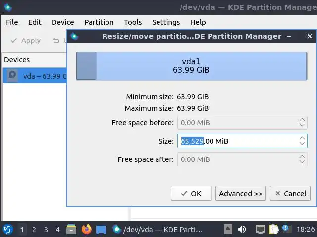The height and width of the screenshot is (237, 317).
Task: Click the Devices panel title
Action: tap(17, 60)
